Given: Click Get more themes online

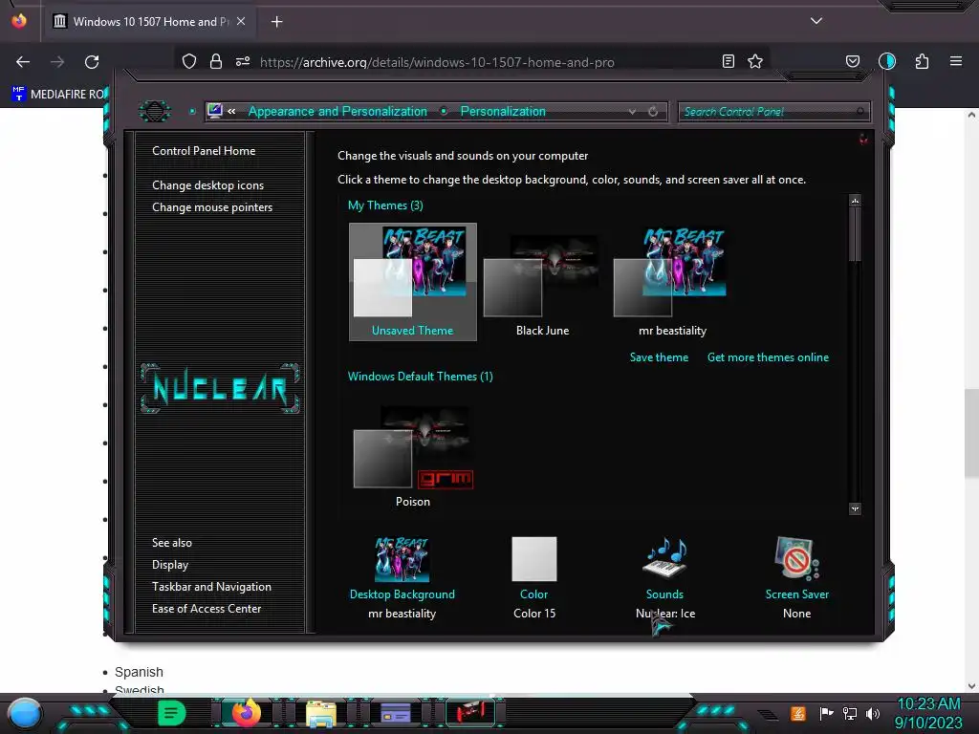Looking at the screenshot, I should pyautogui.click(x=768, y=357).
